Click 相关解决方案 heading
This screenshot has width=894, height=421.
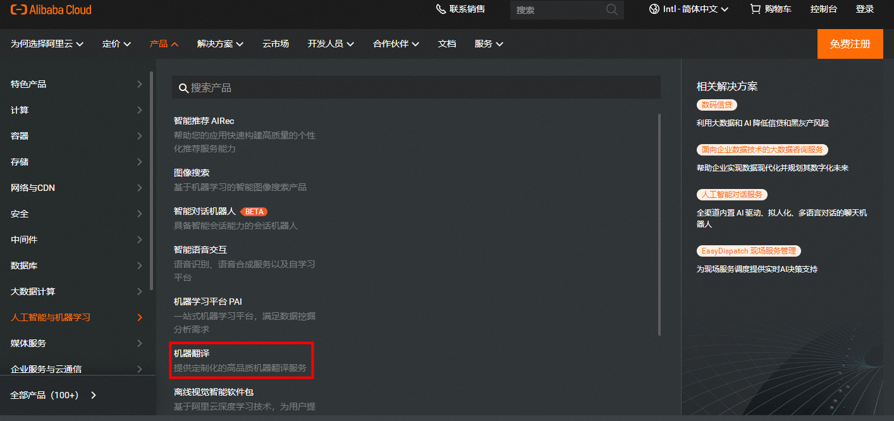[727, 87]
